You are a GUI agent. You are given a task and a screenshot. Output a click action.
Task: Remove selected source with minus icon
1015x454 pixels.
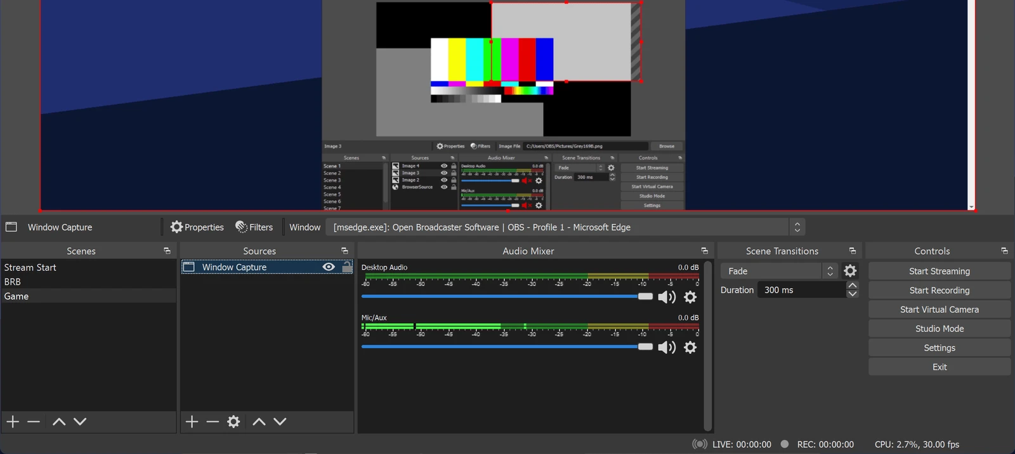[213, 422]
